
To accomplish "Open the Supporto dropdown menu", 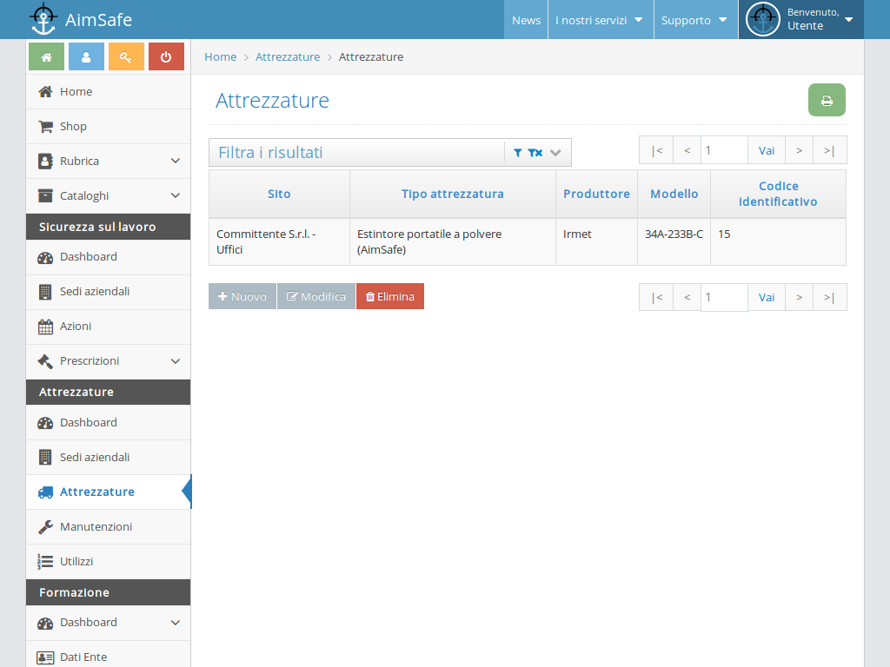I will [x=696, y=20].
